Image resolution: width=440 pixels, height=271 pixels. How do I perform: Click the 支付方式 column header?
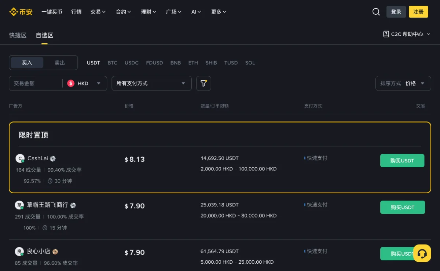313,106
